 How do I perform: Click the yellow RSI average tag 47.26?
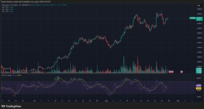click(x=199, y=88)
